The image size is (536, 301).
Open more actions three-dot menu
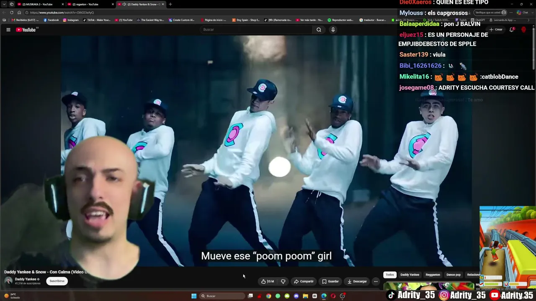tap(376, 281)
